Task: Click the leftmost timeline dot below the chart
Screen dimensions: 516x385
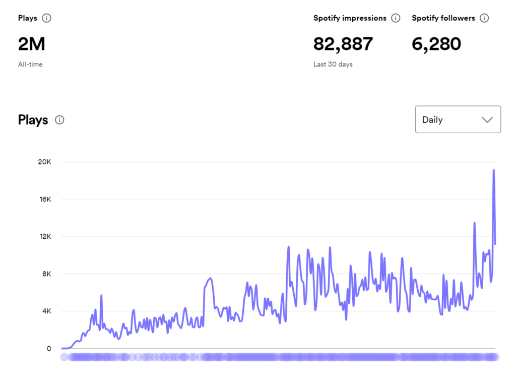Action: pyautogui.click(x=64, y=357)
